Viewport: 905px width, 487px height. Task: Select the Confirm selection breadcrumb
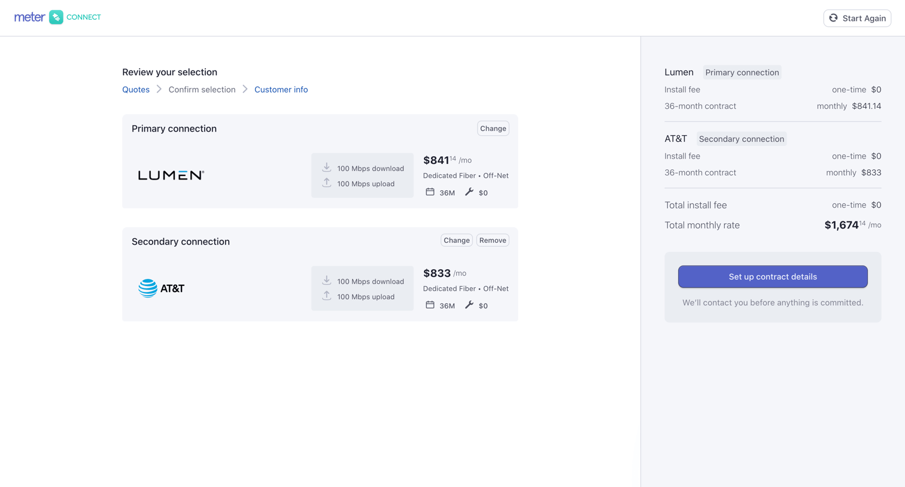coord(202,90)
